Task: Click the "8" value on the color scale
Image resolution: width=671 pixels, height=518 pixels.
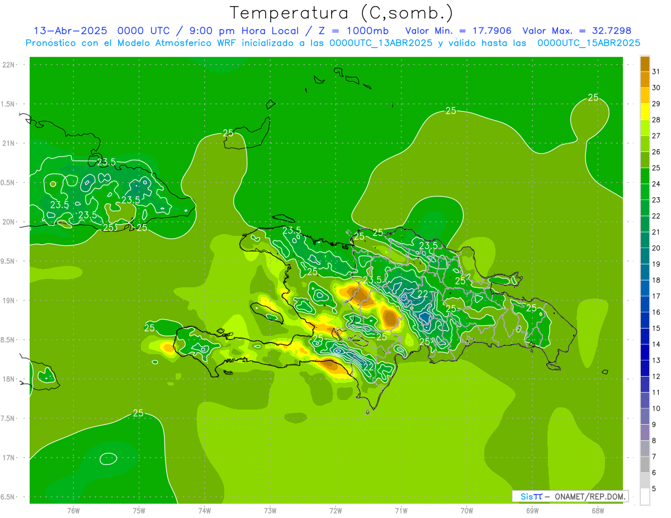Action: (654, 440)
